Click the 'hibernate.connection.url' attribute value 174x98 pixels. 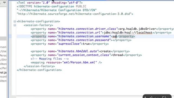[x=79, y=33]
